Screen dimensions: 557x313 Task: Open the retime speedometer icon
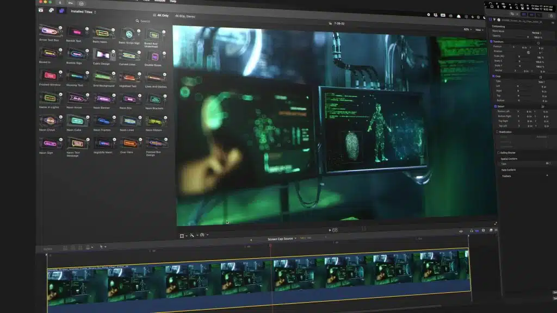202,235
